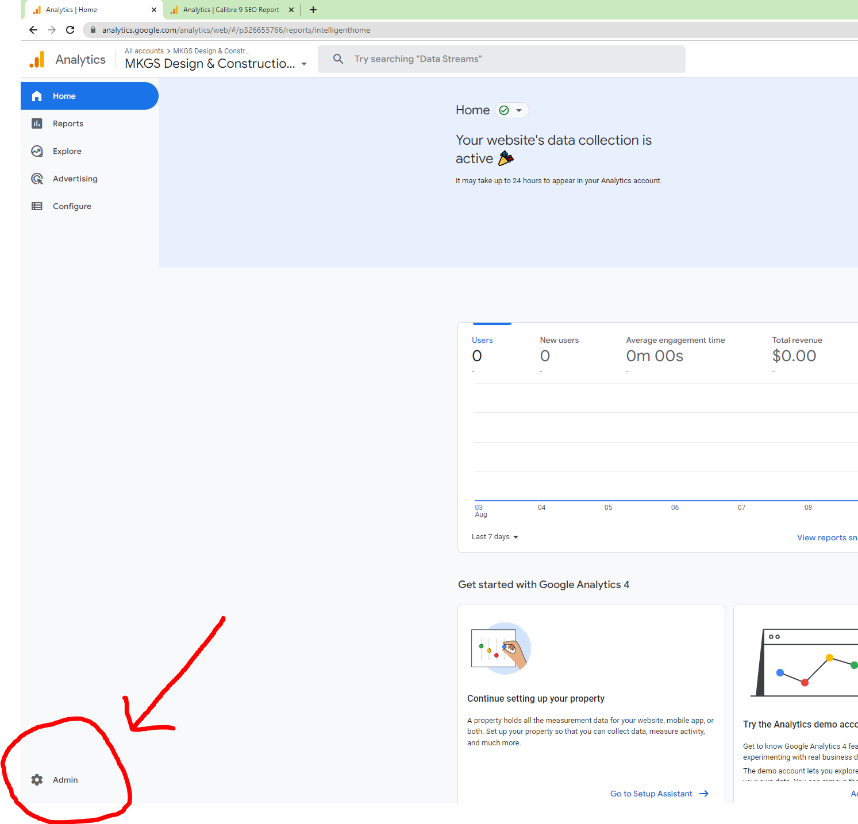858x824 pixels.
Task: Expand the Last 7 days date range
Action: point(495,537)
